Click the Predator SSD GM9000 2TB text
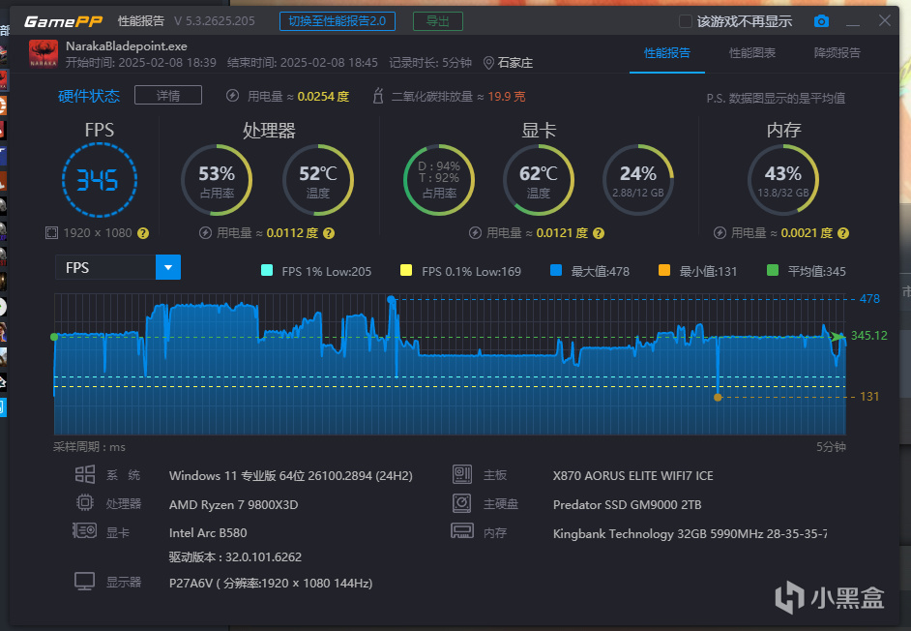 point(627,505)
